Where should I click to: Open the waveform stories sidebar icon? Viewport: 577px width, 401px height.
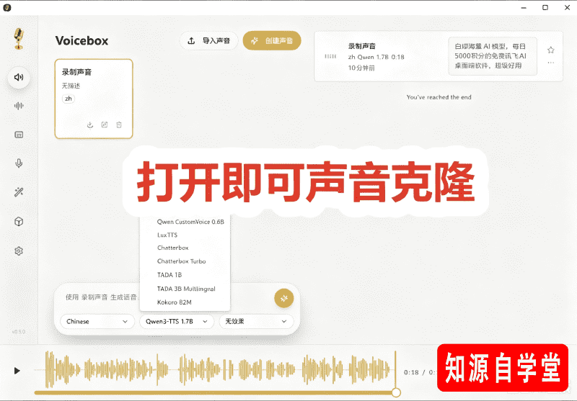click(19, 106)
